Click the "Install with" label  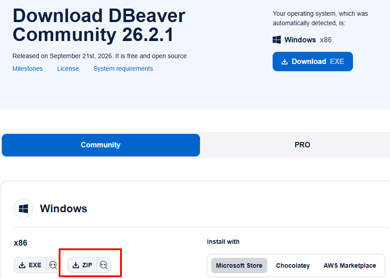pyautogui.click(x=223, y=242)
